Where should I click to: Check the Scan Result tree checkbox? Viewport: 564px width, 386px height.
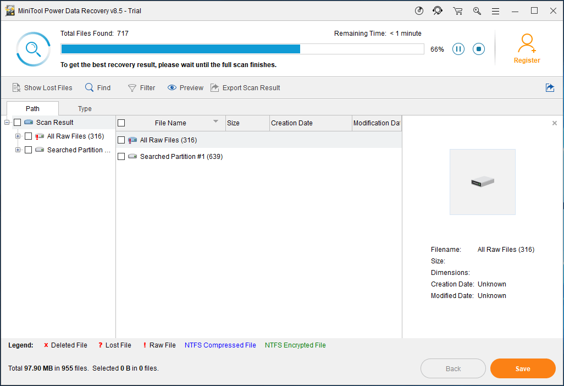pos(17,123)
